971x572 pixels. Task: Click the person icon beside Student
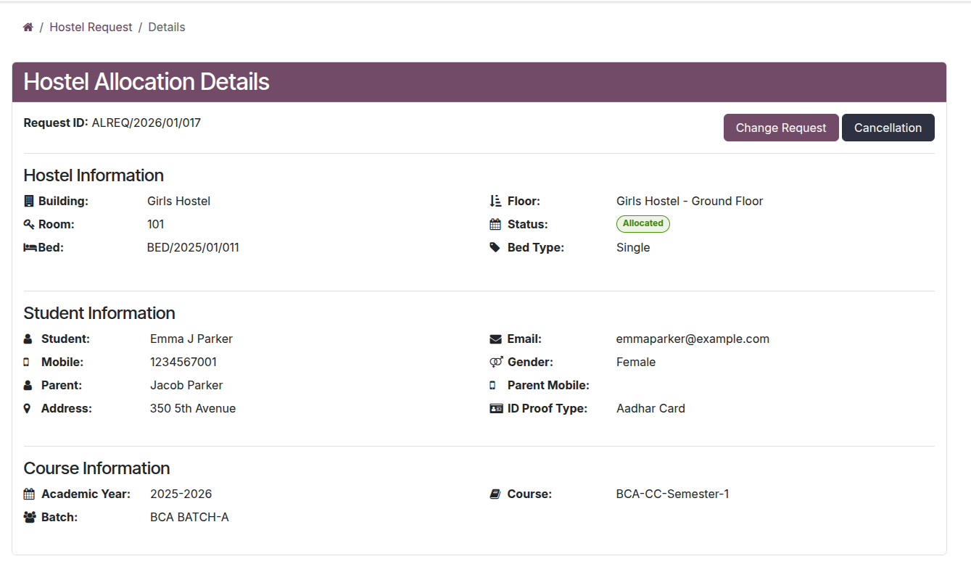tap(28, 339)
